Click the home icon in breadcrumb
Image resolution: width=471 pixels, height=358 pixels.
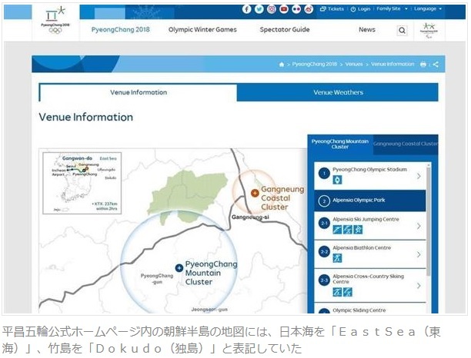(x=282, y=65)
